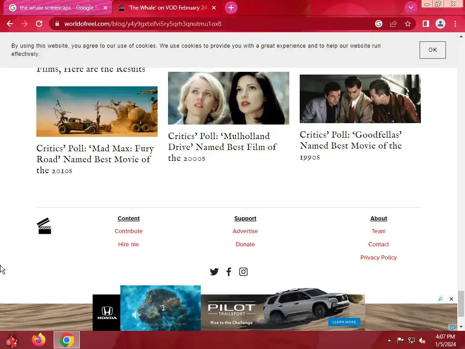Viewport: 465px width, 349px height.
Task: Read 'Mad Max: Fury Road' 2010s article
Action: pos(95,160)
